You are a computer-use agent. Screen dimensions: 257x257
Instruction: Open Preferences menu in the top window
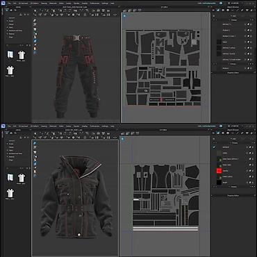[94, 3]
